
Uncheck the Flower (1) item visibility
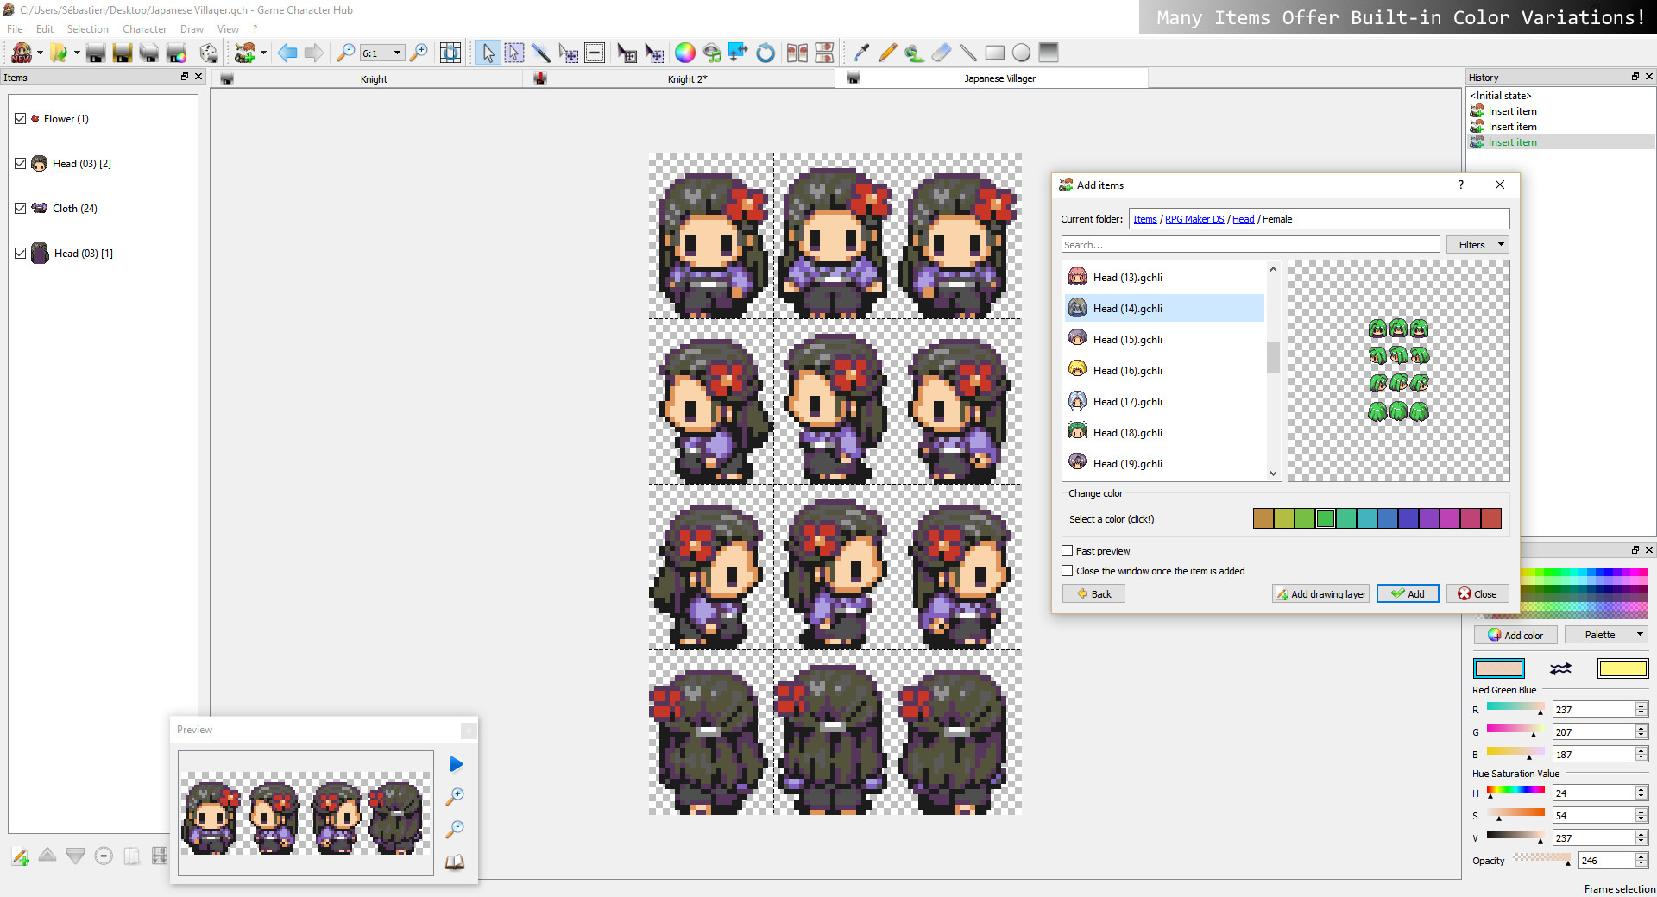coord(21,118)
